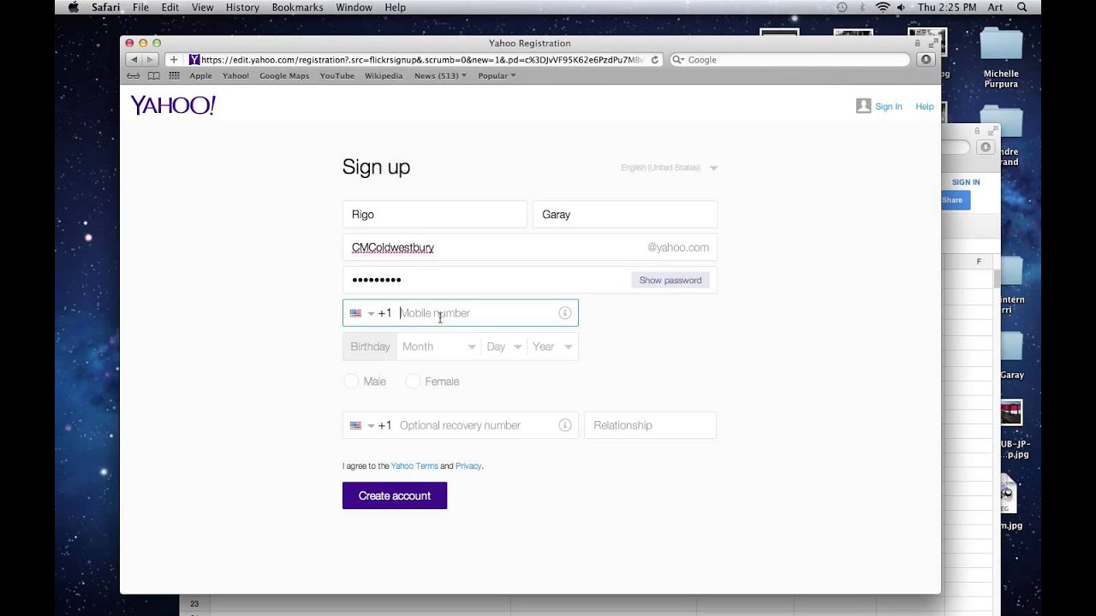1096x616 pixels.
Task: Click the Wi-Fi status icon
Action: (882, 8)
